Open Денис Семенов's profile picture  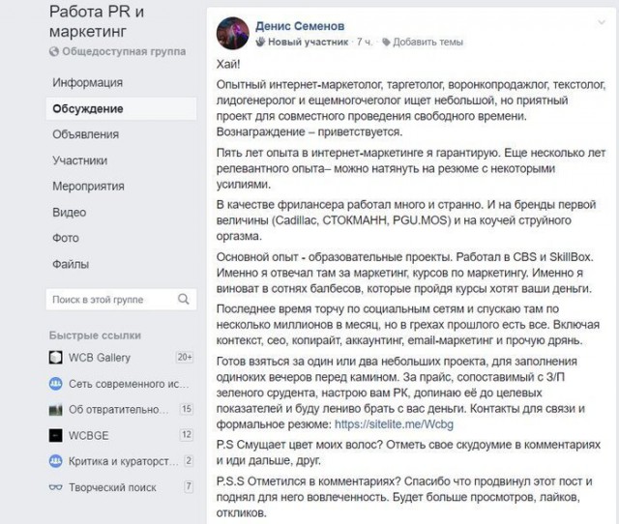point(234,34)
